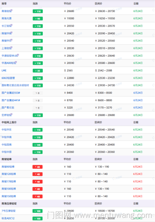155x222 pixels.
Task: Click the small icon beside 南海铝锭
Action: (12, 10)
